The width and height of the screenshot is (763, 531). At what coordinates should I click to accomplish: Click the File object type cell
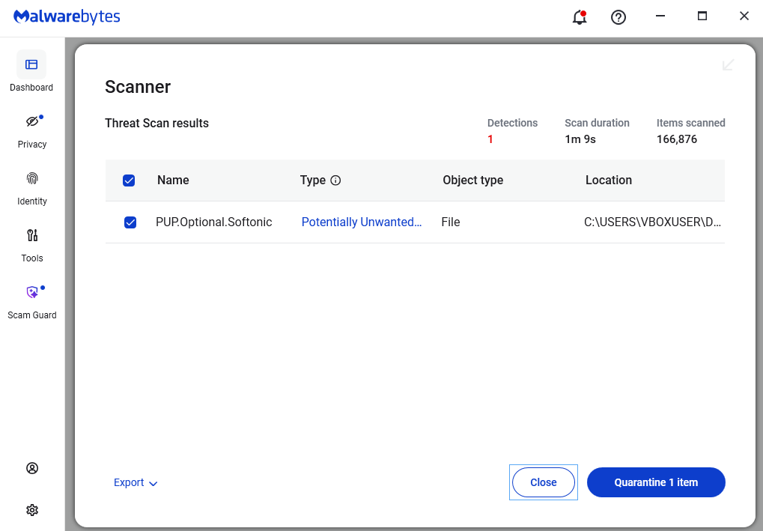click(x=451, y=222)
